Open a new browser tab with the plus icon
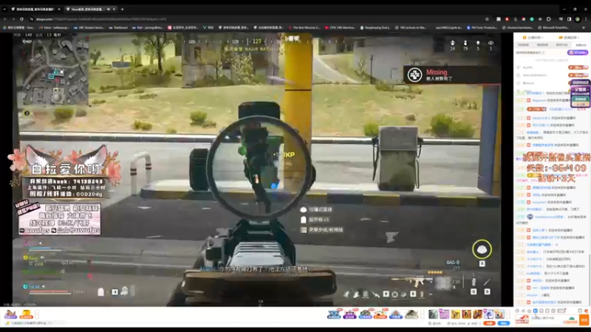The width and height of the screenshot is (591, 332). pos(122,9)
